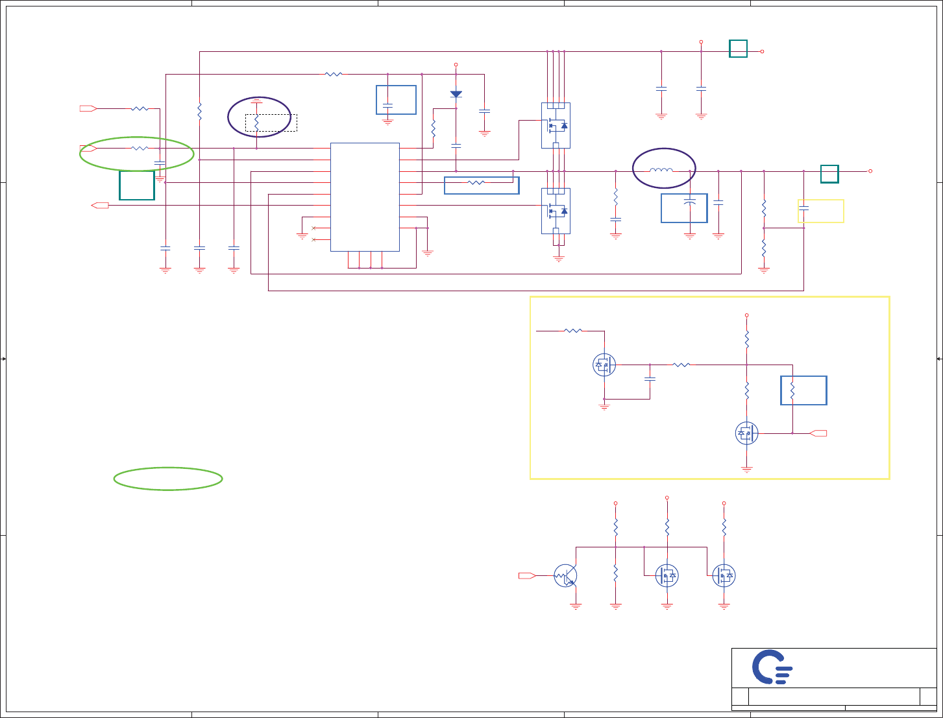Select the pull-up resistor above the middle MOSFET
Screen dimensions: 943x718
tap(667, 527)
